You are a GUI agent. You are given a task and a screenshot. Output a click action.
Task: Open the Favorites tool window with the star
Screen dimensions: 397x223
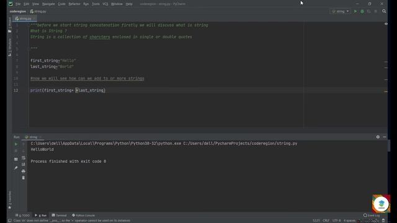click(10, 200)
